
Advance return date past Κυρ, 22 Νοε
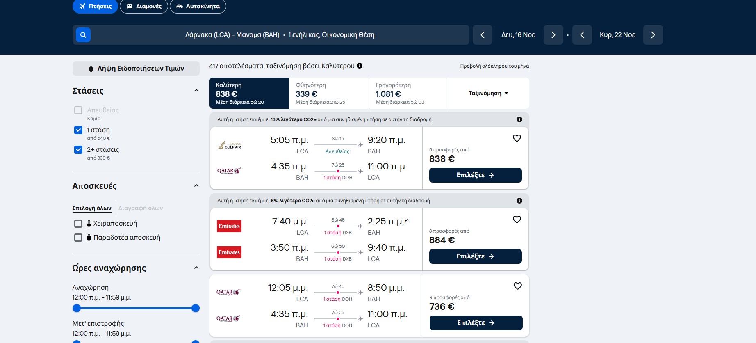tap(653, 35)
